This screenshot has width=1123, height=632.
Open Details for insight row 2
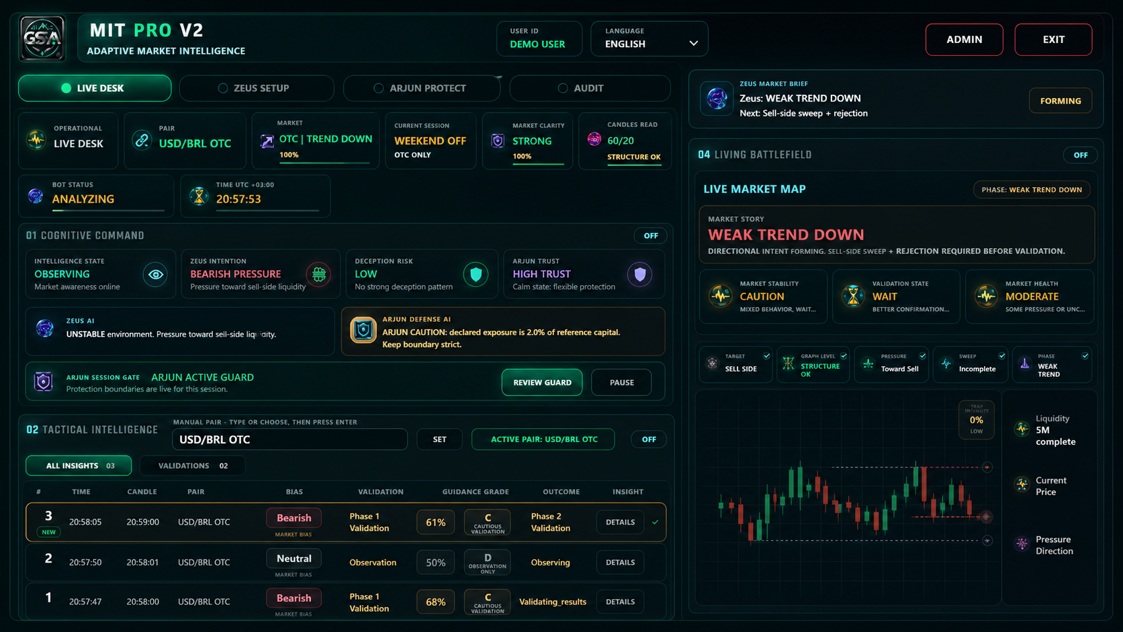(x=620, y=562)
